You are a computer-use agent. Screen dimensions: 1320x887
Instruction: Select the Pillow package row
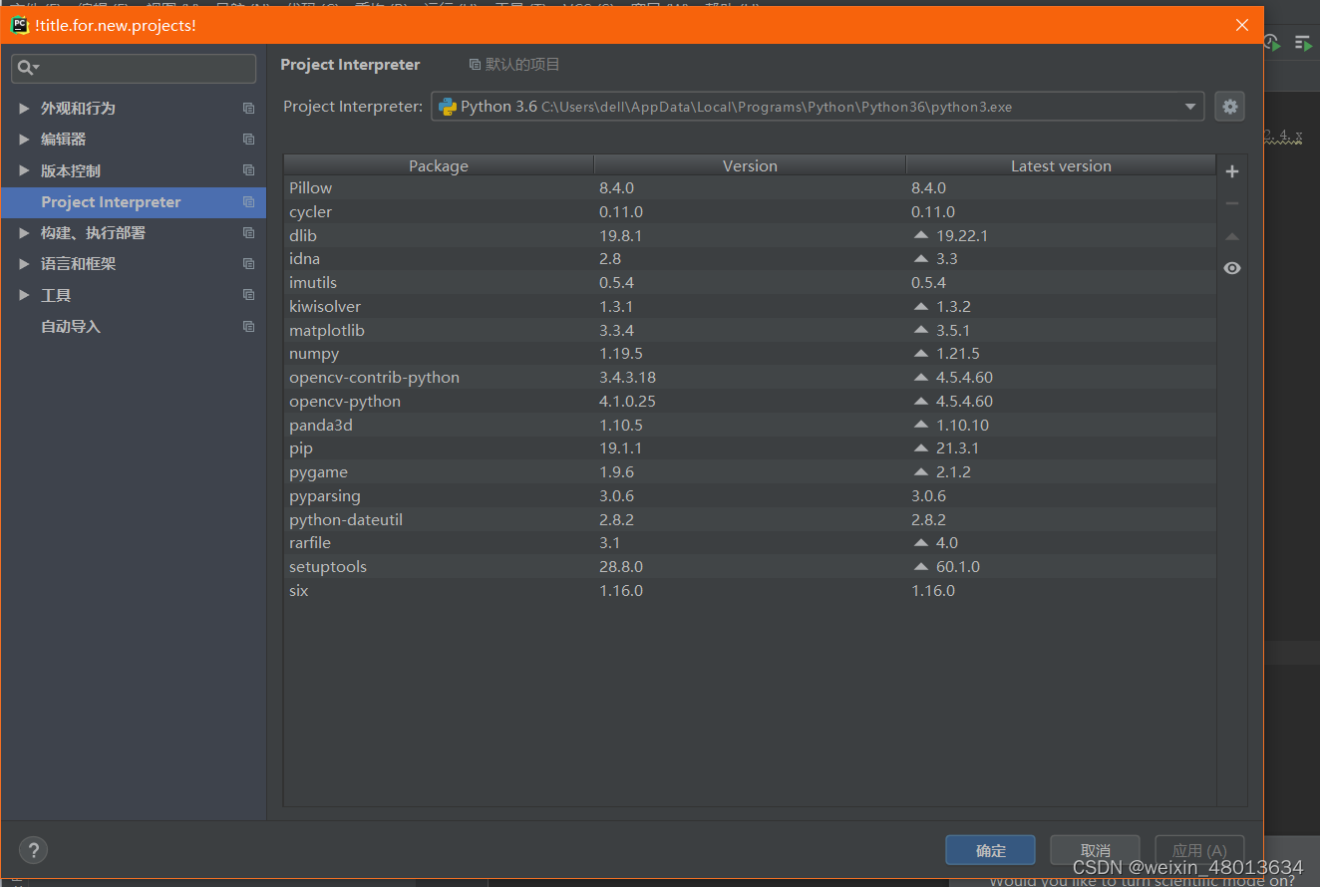tap(750, 187)
